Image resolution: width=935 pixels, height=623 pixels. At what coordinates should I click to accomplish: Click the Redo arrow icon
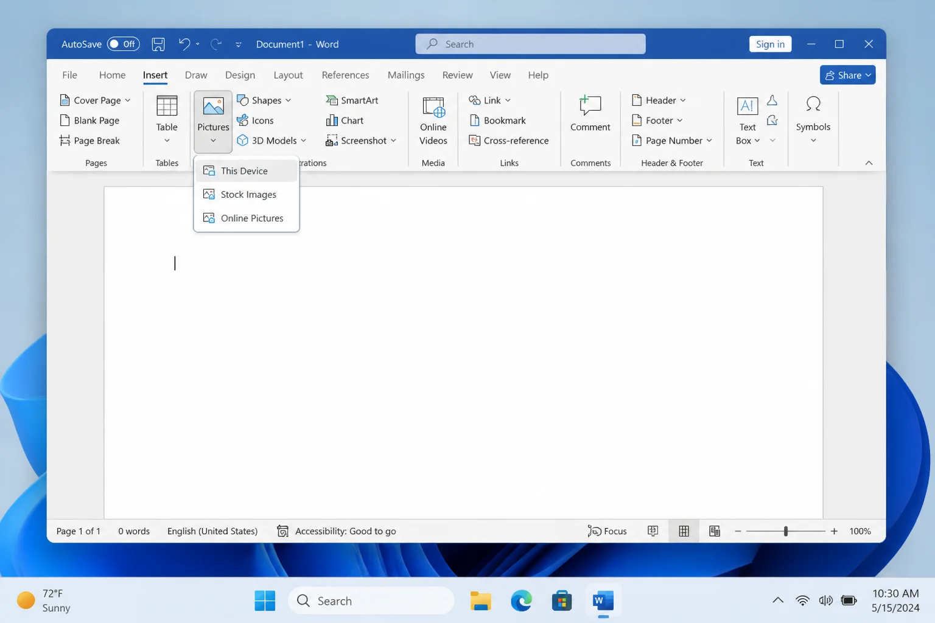[x=216, y=44]
